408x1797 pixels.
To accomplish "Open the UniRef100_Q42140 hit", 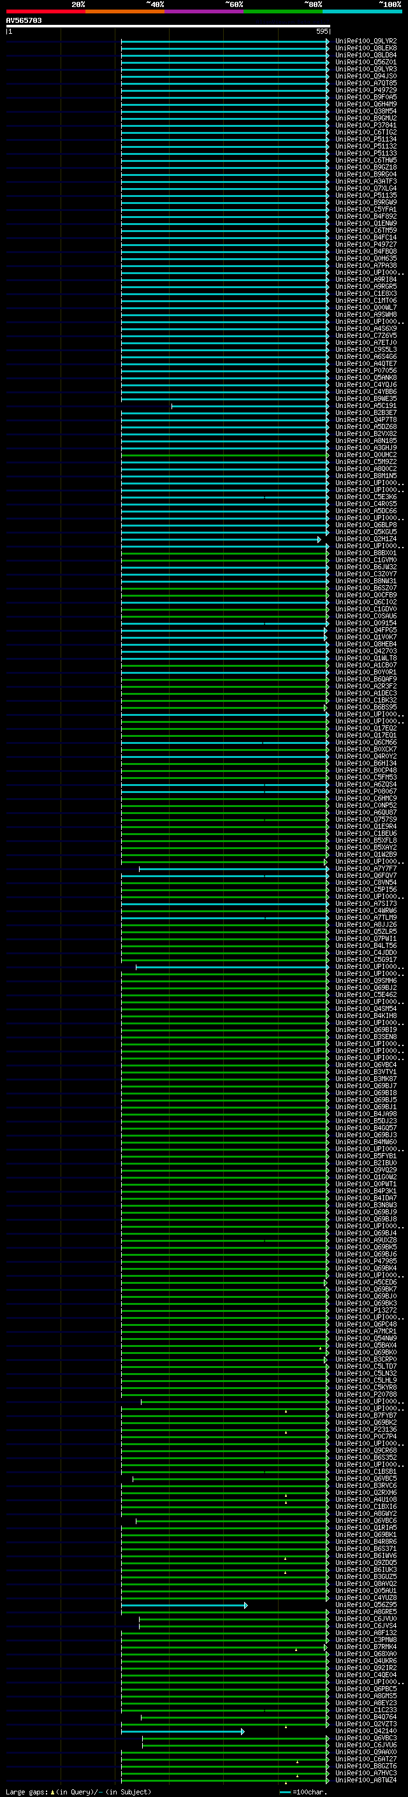I will 365,1732.
